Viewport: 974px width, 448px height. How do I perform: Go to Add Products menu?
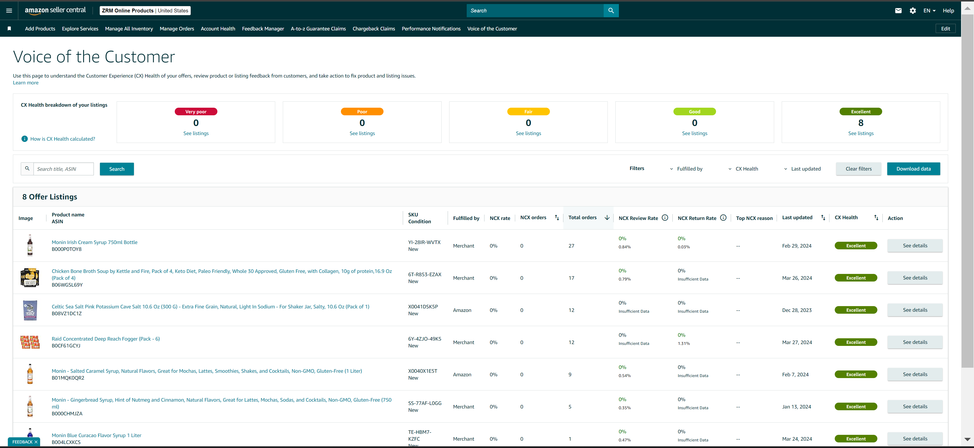[40, 29]
